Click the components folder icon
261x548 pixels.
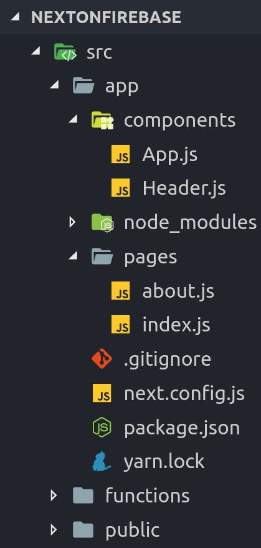pos(102,120)
